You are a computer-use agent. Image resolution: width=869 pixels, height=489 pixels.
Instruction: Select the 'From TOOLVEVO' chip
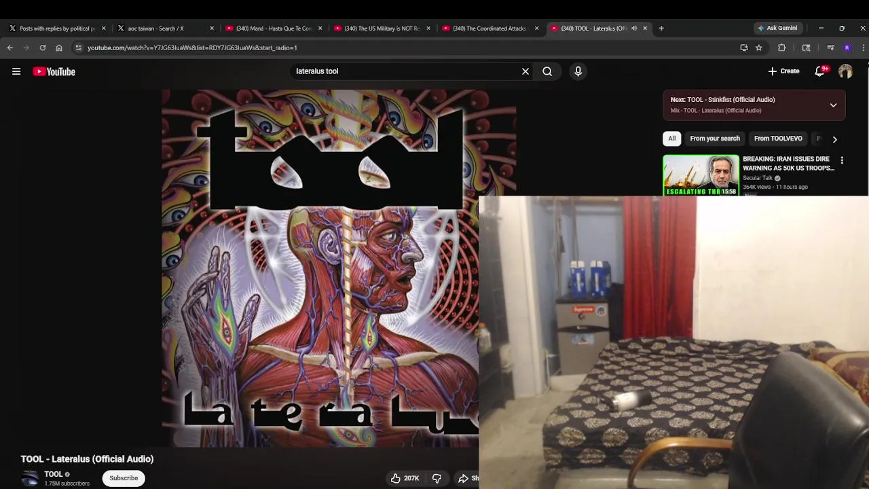pyautogui.click(x=778, y=139)
